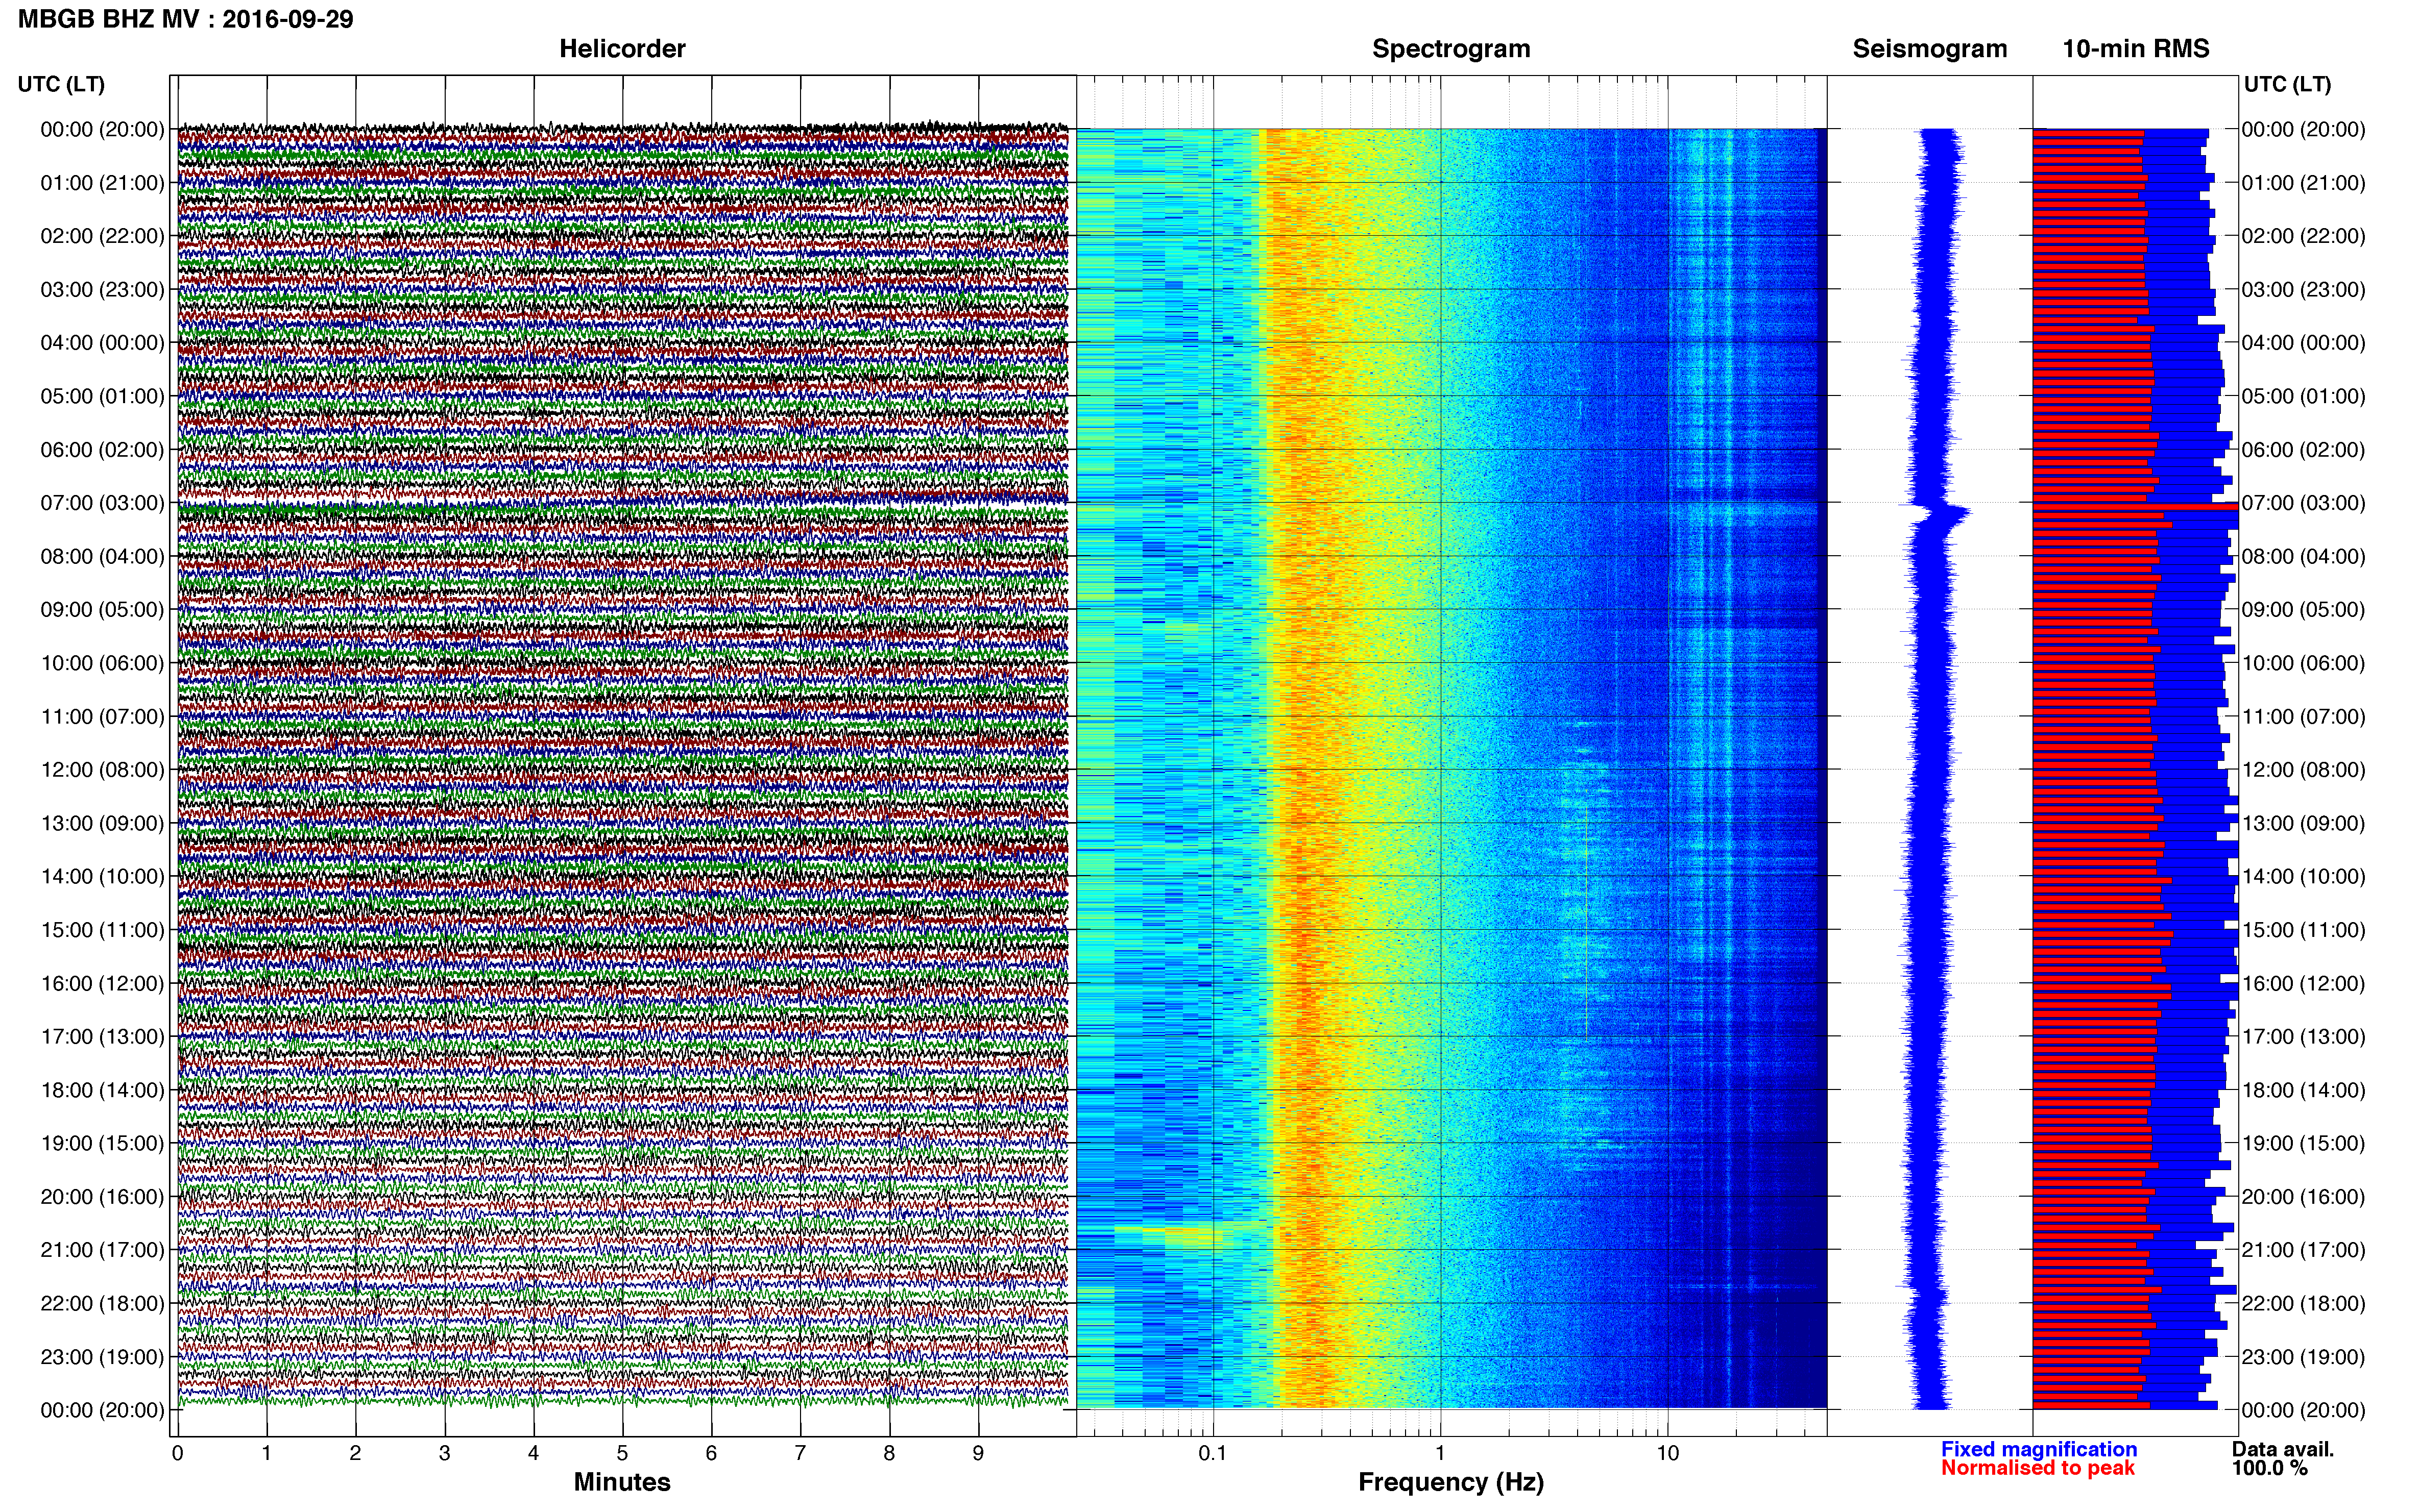2420x1512 pixels.
Task: Click the 5 tick on the Minutes axis
Action: tap(622, 1453)
